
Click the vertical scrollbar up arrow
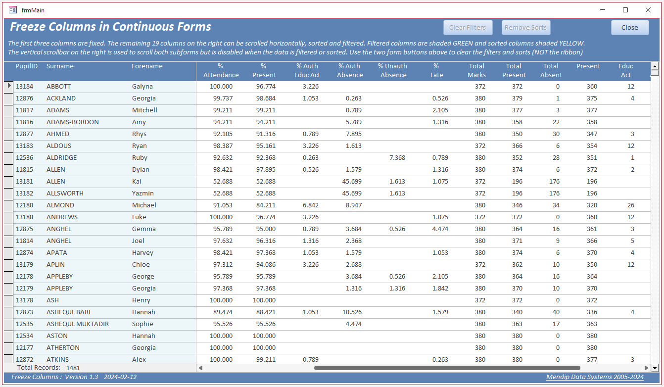tap(655, 66)
